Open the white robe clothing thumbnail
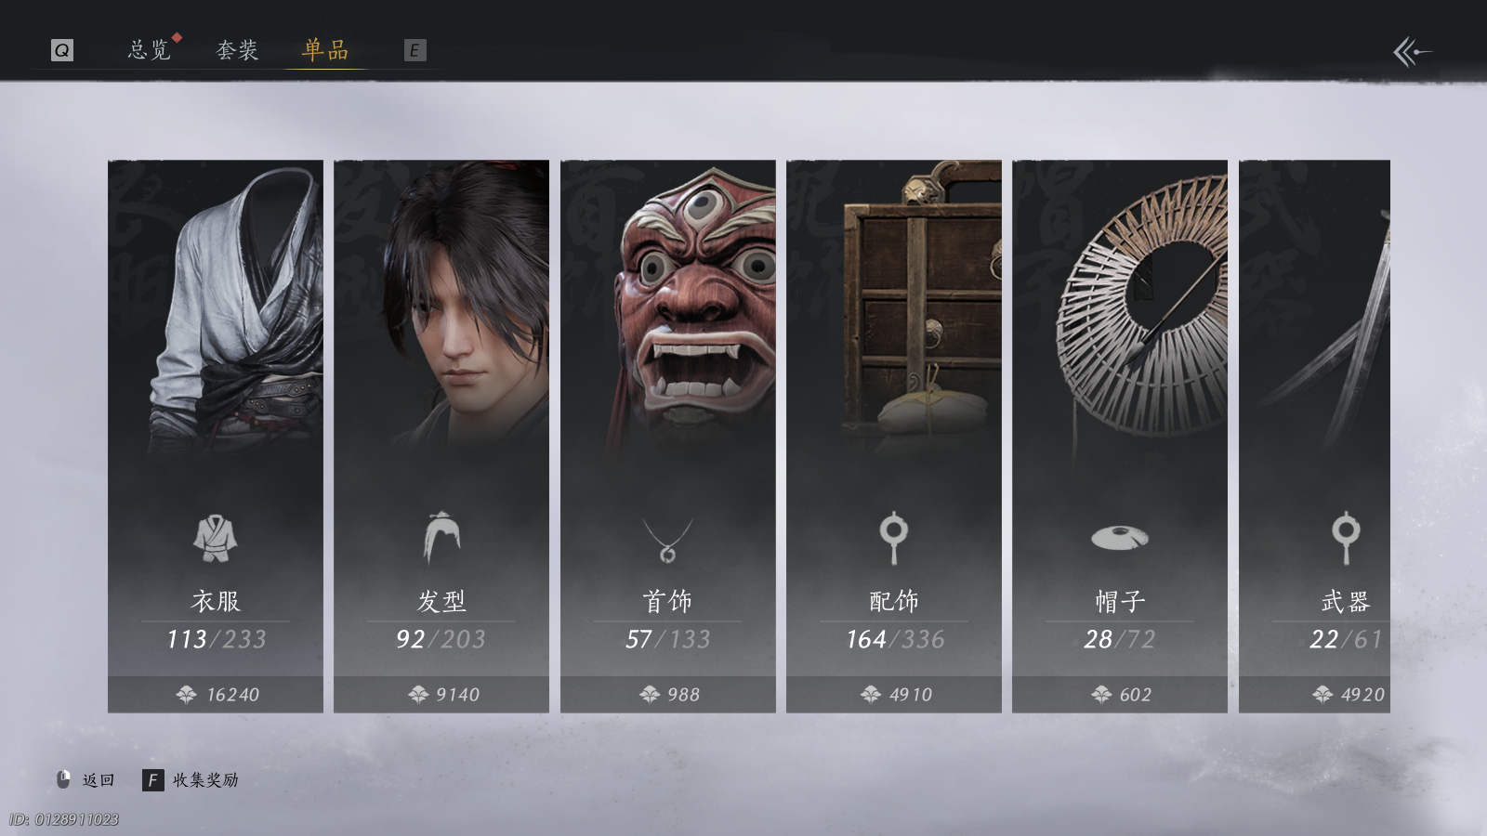 point(216,307)
